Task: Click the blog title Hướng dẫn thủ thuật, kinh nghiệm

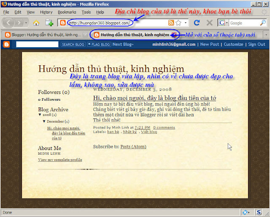Action: [111, 69]
